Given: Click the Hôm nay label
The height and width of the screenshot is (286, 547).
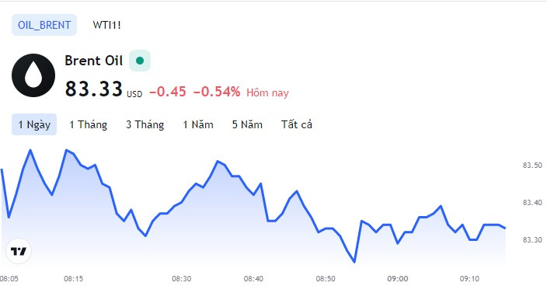Looking at the screenshot, I should click(x=267, y=92).
